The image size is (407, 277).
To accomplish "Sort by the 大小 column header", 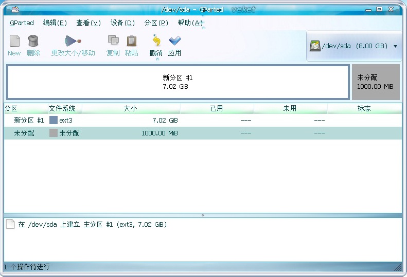I will (x=131, y=108).
